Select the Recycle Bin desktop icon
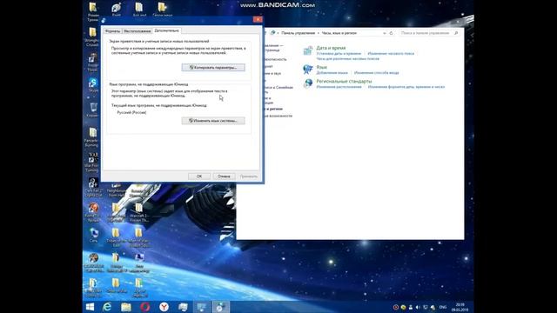 pos(93,110)
